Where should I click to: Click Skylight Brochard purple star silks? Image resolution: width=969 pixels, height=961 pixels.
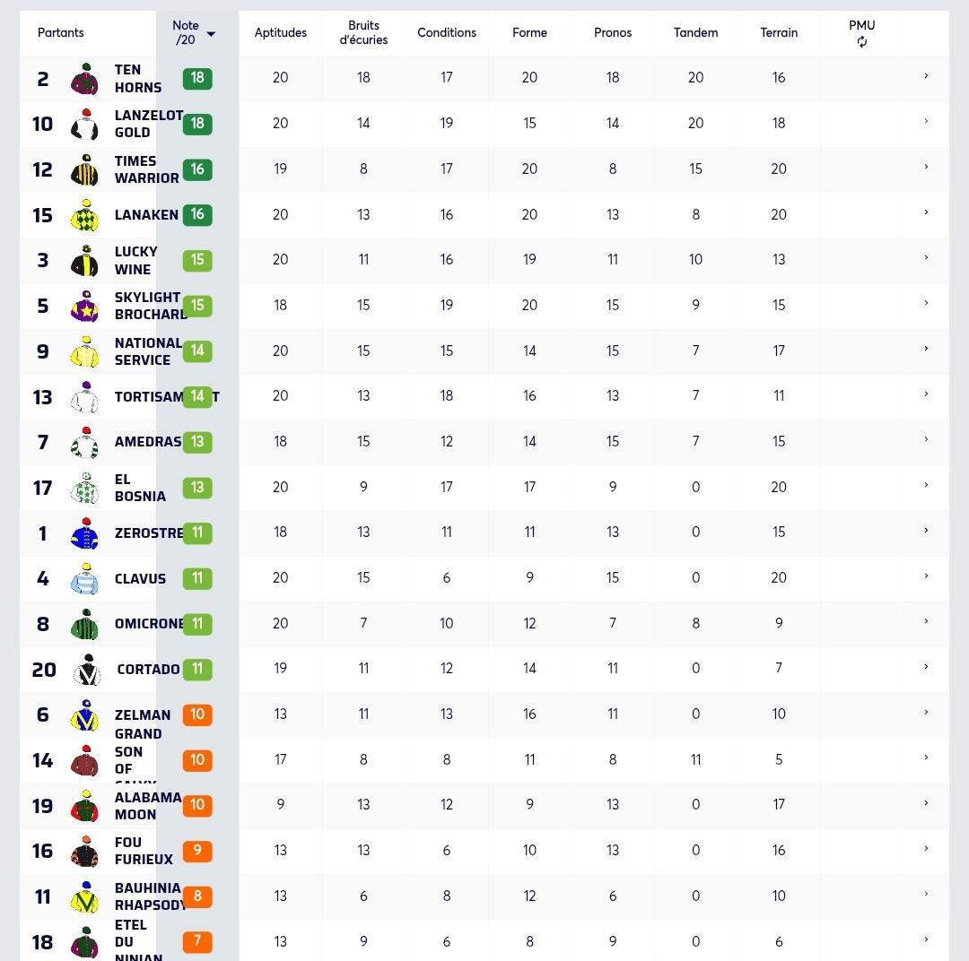coord(84,306)
